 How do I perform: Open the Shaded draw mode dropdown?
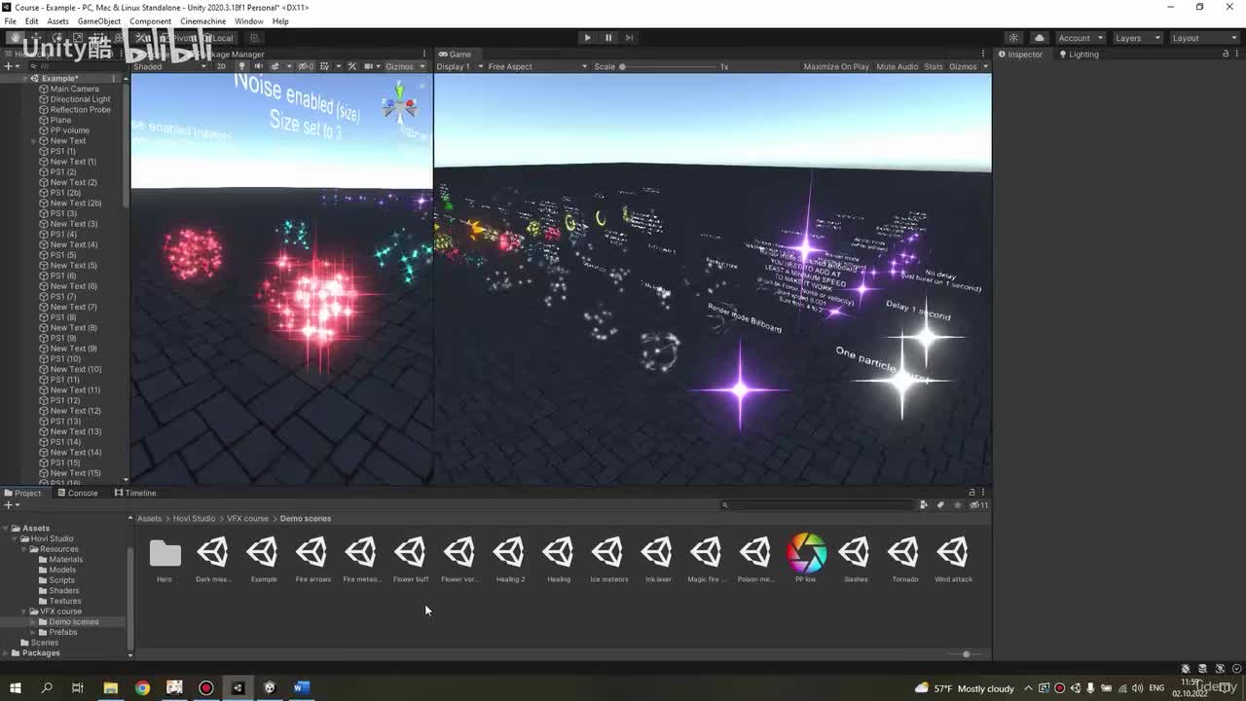pos(169,66)
